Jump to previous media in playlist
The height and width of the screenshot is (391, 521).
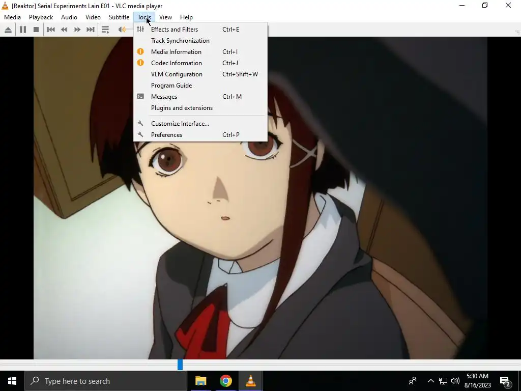[x=51, y=30]
